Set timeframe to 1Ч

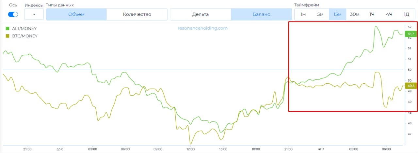coord(372,14)
